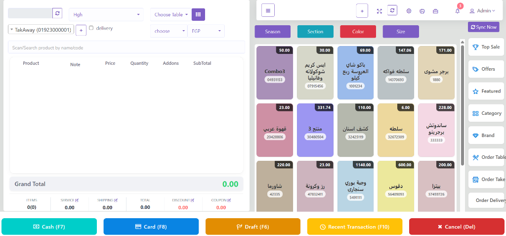Click the Cash (F7) payment button

(49, 227)
